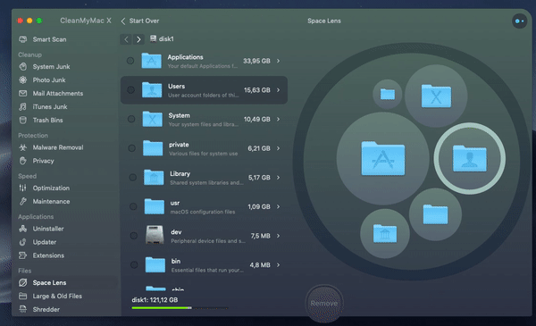Image resolution: width=536 pixels, height=326 pixels.
Task: Select iTunes Junk music note icon
Action: 23,106
